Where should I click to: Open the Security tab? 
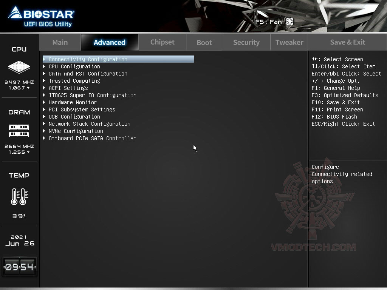[246, 42]
